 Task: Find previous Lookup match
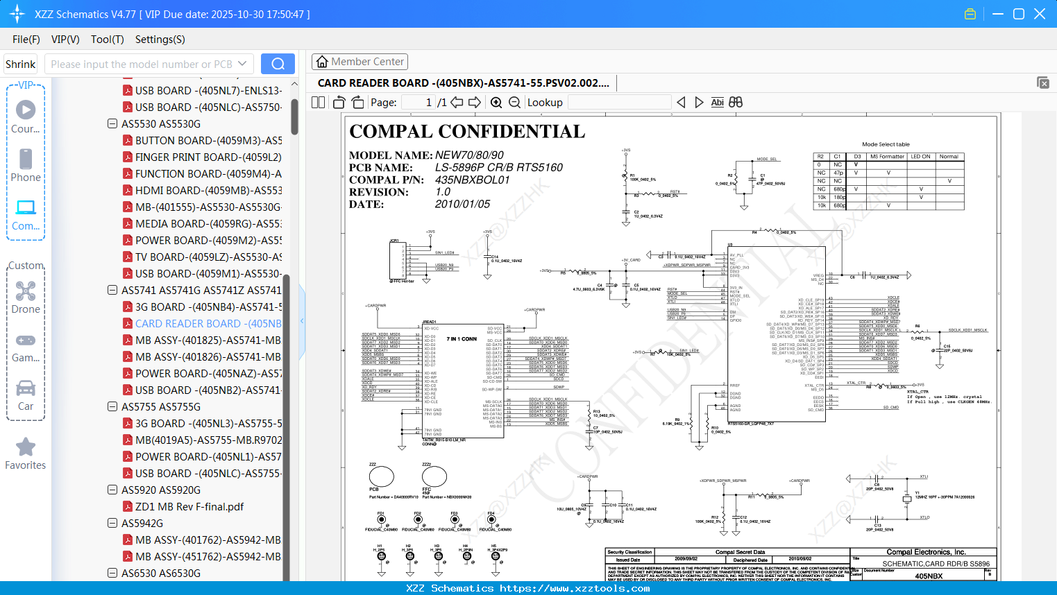(x=681, y=103)
